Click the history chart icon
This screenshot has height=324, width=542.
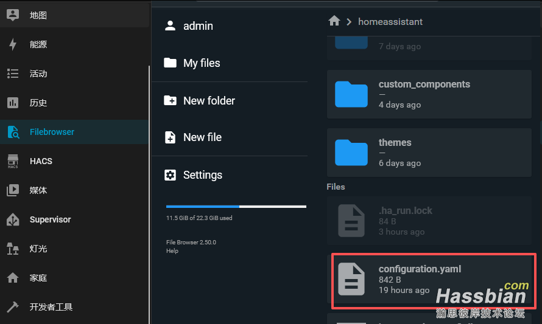(x=13, y=103)
